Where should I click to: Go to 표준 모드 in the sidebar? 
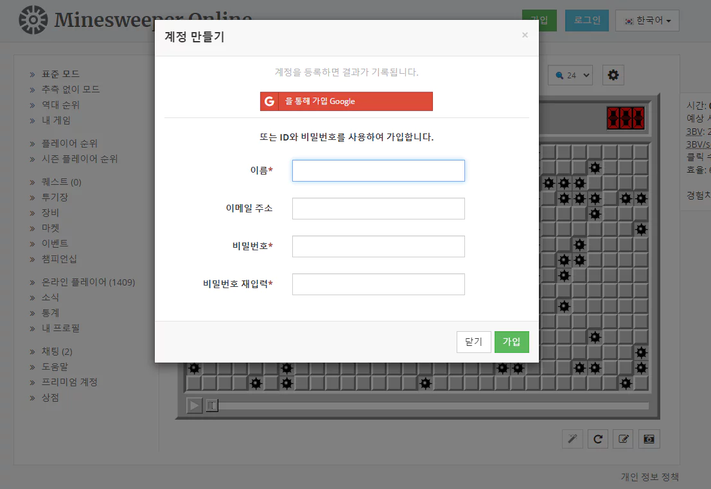click(60, 74)
